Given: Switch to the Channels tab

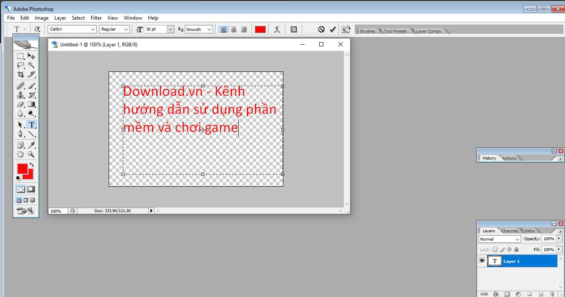Looking at the screenshot, I should pyautogui.click(x=509, y=231).
